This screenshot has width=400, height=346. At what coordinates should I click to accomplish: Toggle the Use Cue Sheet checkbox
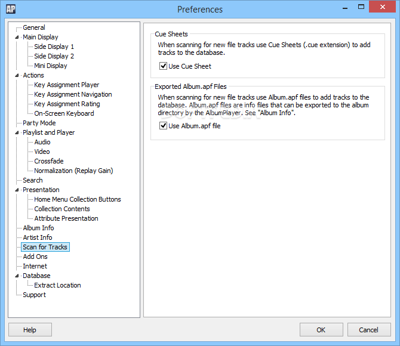pyautogui.click(x=163, y=66)
